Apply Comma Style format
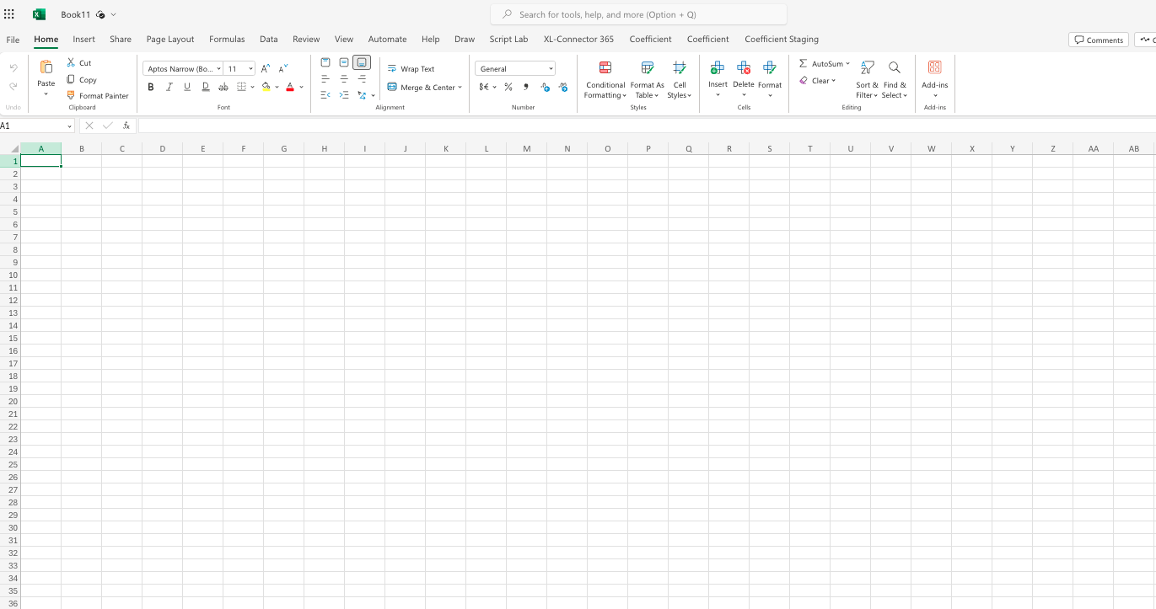Screen dimensions: 1156x609 click(x=526, y=87)
